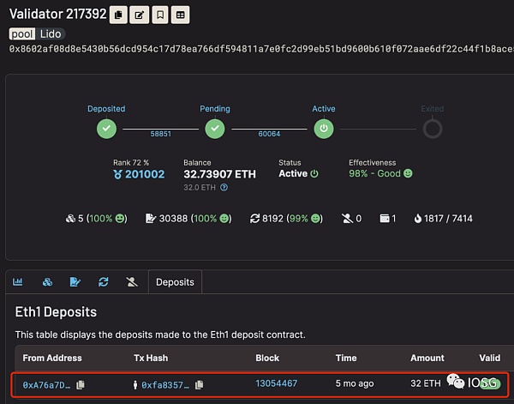Copy the validator index next to the title
This screenshot has height=404, width=514.
pos(119,15)
